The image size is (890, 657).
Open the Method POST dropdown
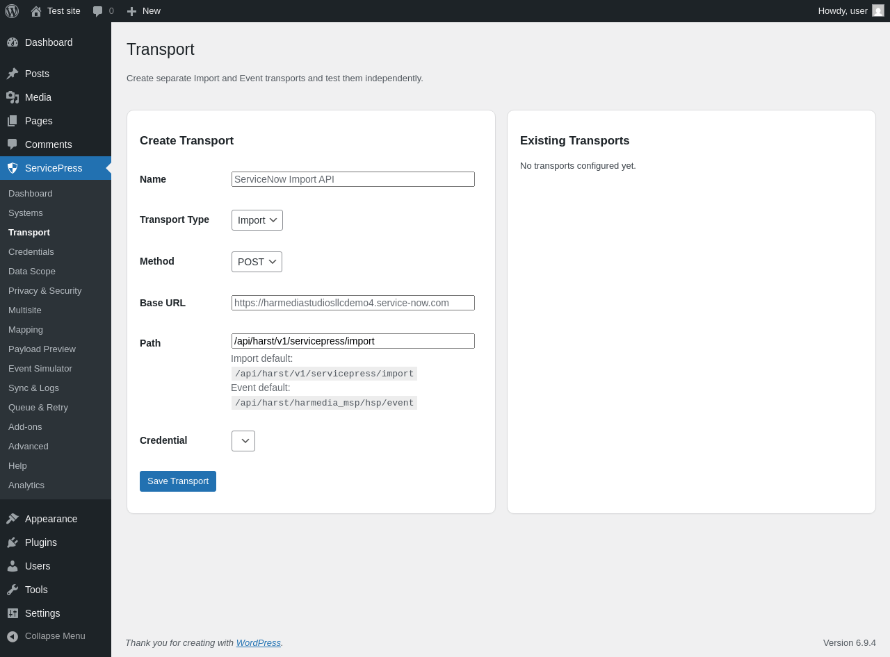point(257,262)
